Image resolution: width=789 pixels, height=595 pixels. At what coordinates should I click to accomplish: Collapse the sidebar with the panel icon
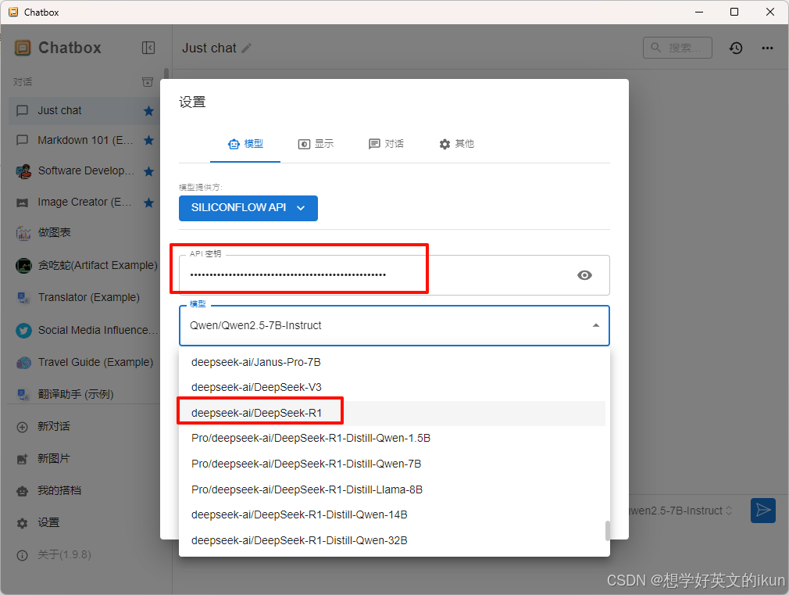coord(148,48)
